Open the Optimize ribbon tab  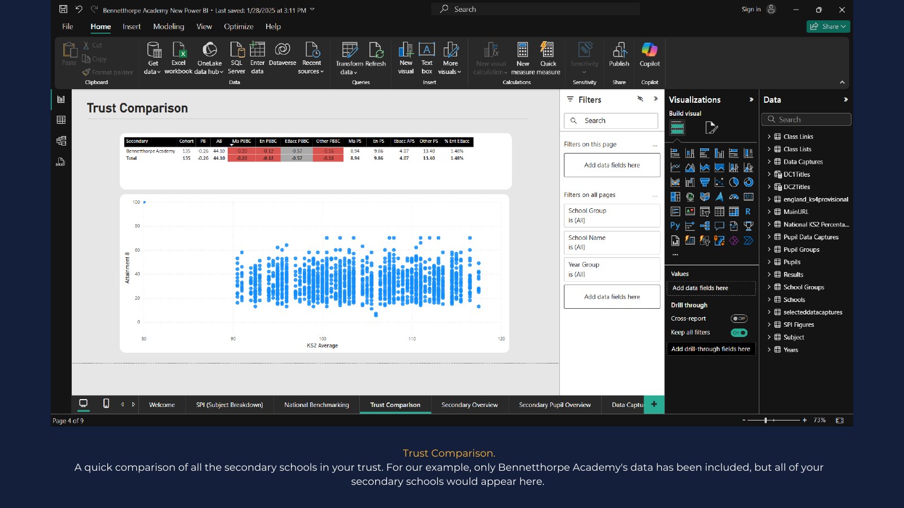[238, 27]
